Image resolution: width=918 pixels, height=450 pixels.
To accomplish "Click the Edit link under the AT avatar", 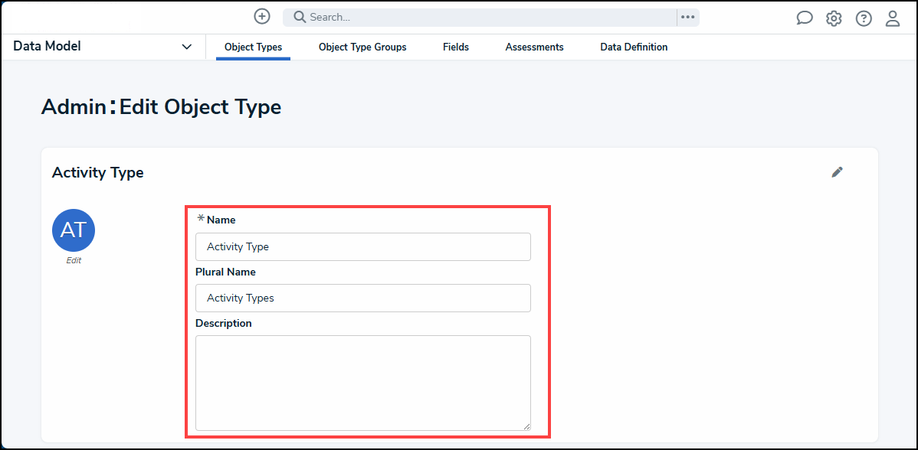I will pyautogui.click(x=73, y=260).
